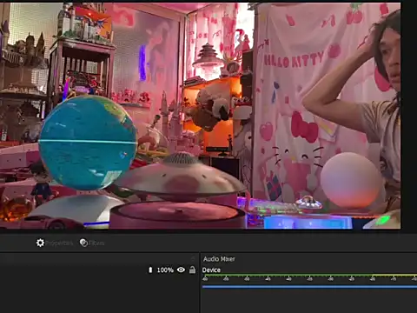The width and height of the screenshot is (417, 313).
Task: Click the white sphere lamp in preview
Action: tap(351, 180)
